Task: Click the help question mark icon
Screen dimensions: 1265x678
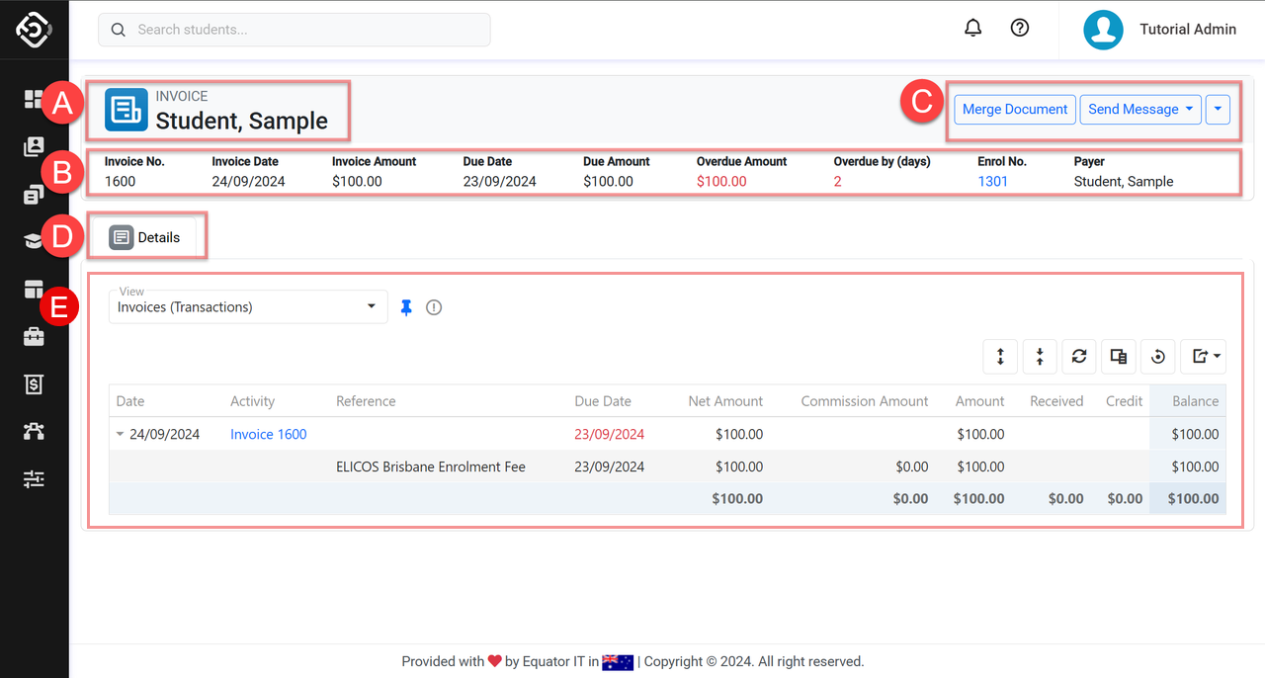Action: tap(1020, 29)
